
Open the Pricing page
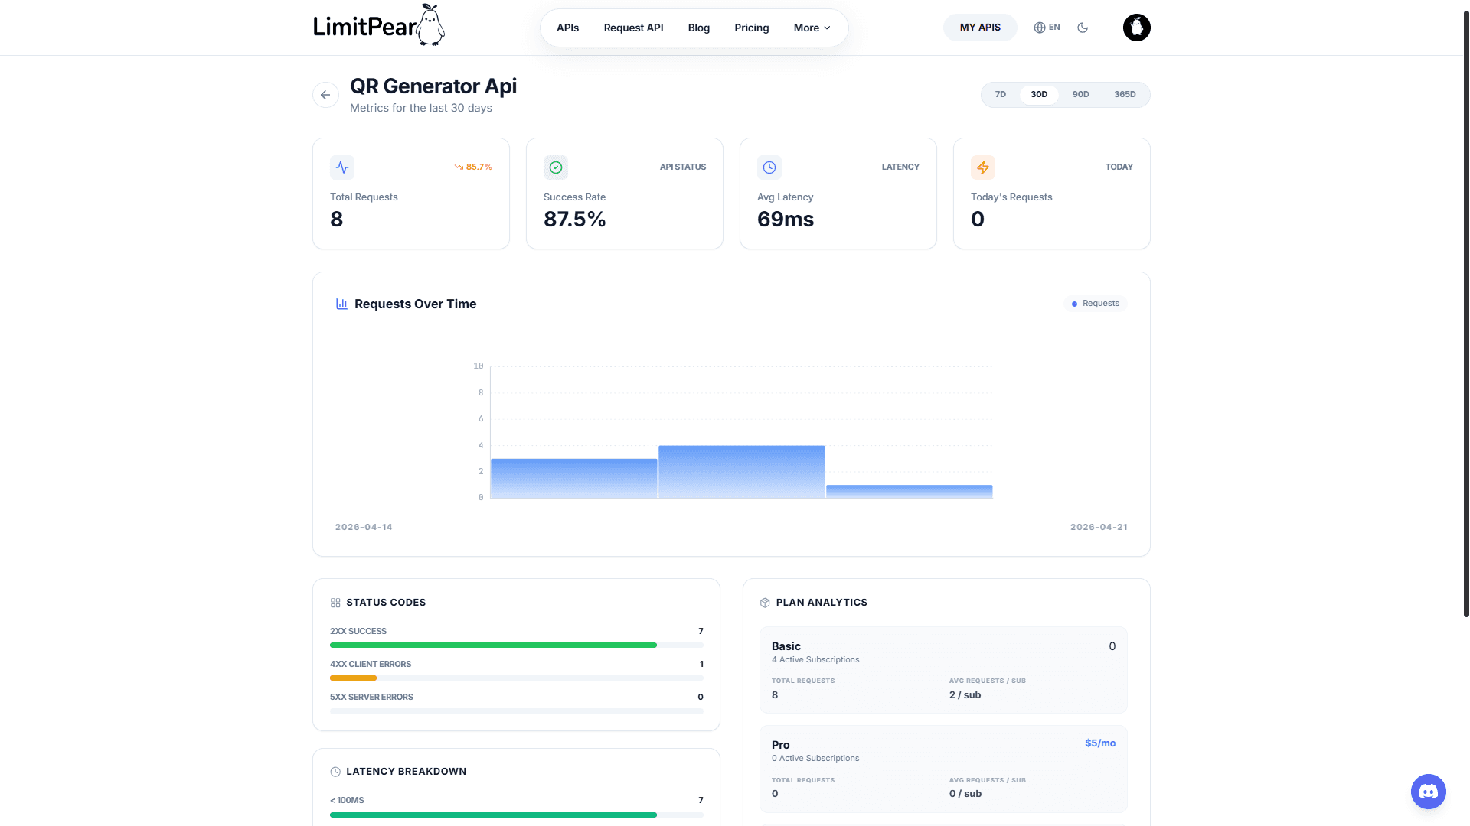pos(752,28)
